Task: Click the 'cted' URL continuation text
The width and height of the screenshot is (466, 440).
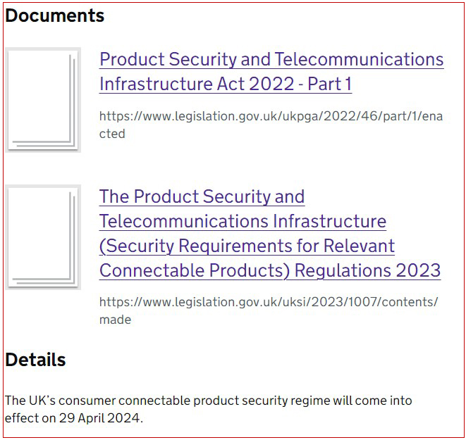Action: 112,134
